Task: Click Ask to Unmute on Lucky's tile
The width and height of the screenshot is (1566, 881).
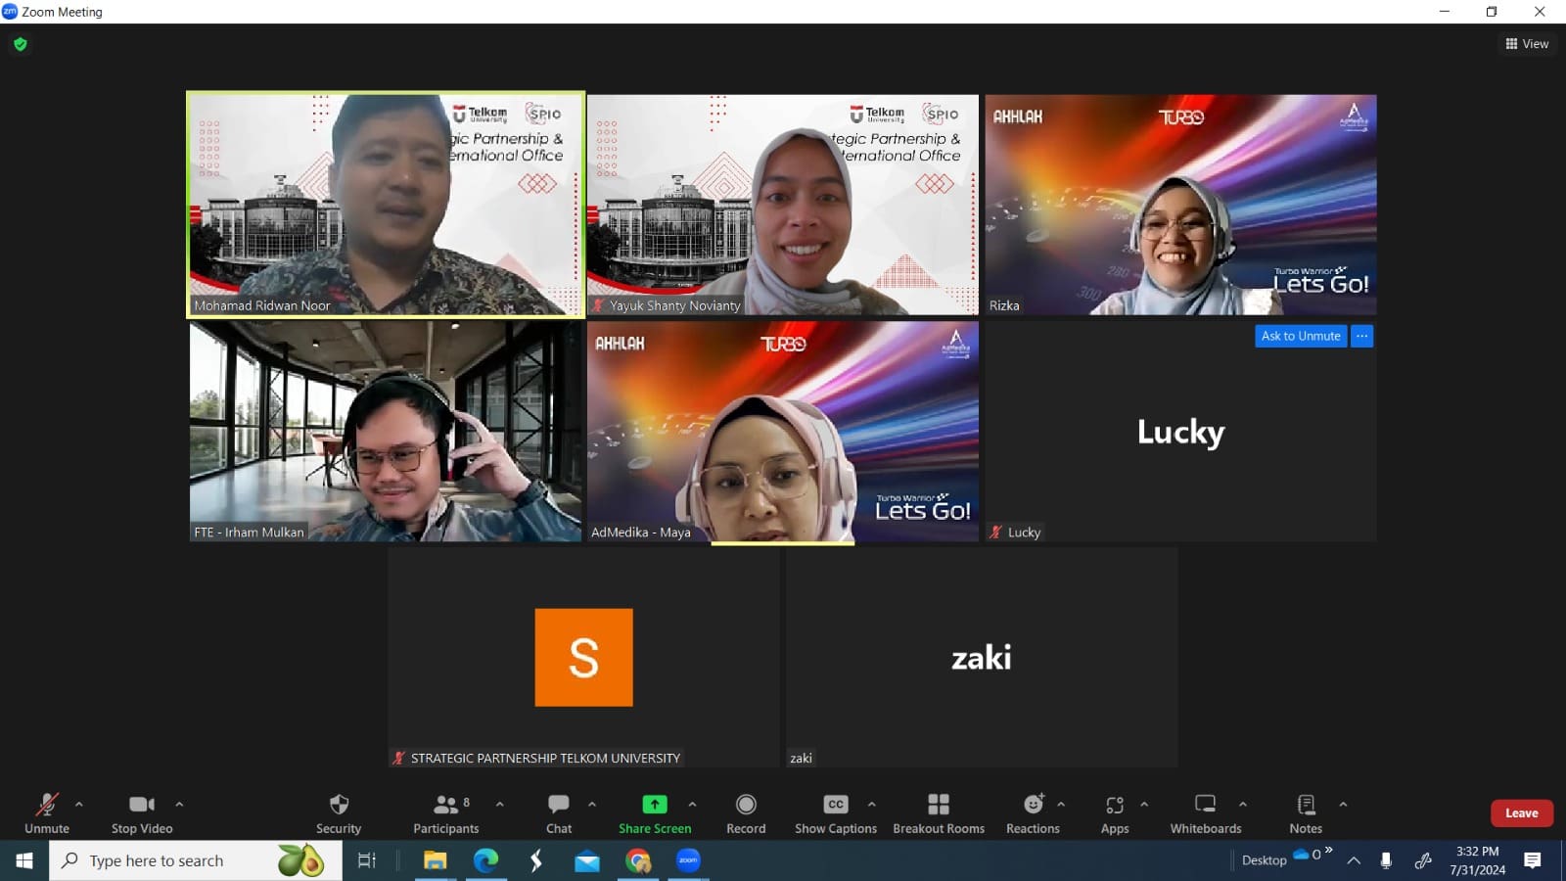Action: [x=1301, y=336]
